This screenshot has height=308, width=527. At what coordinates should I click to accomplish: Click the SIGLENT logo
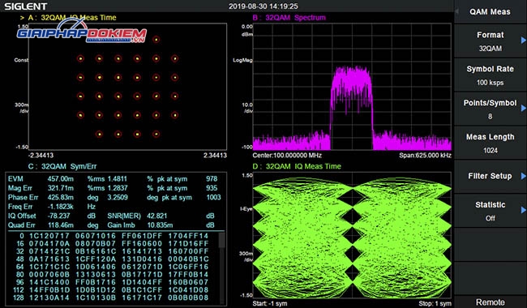[26, 6]
